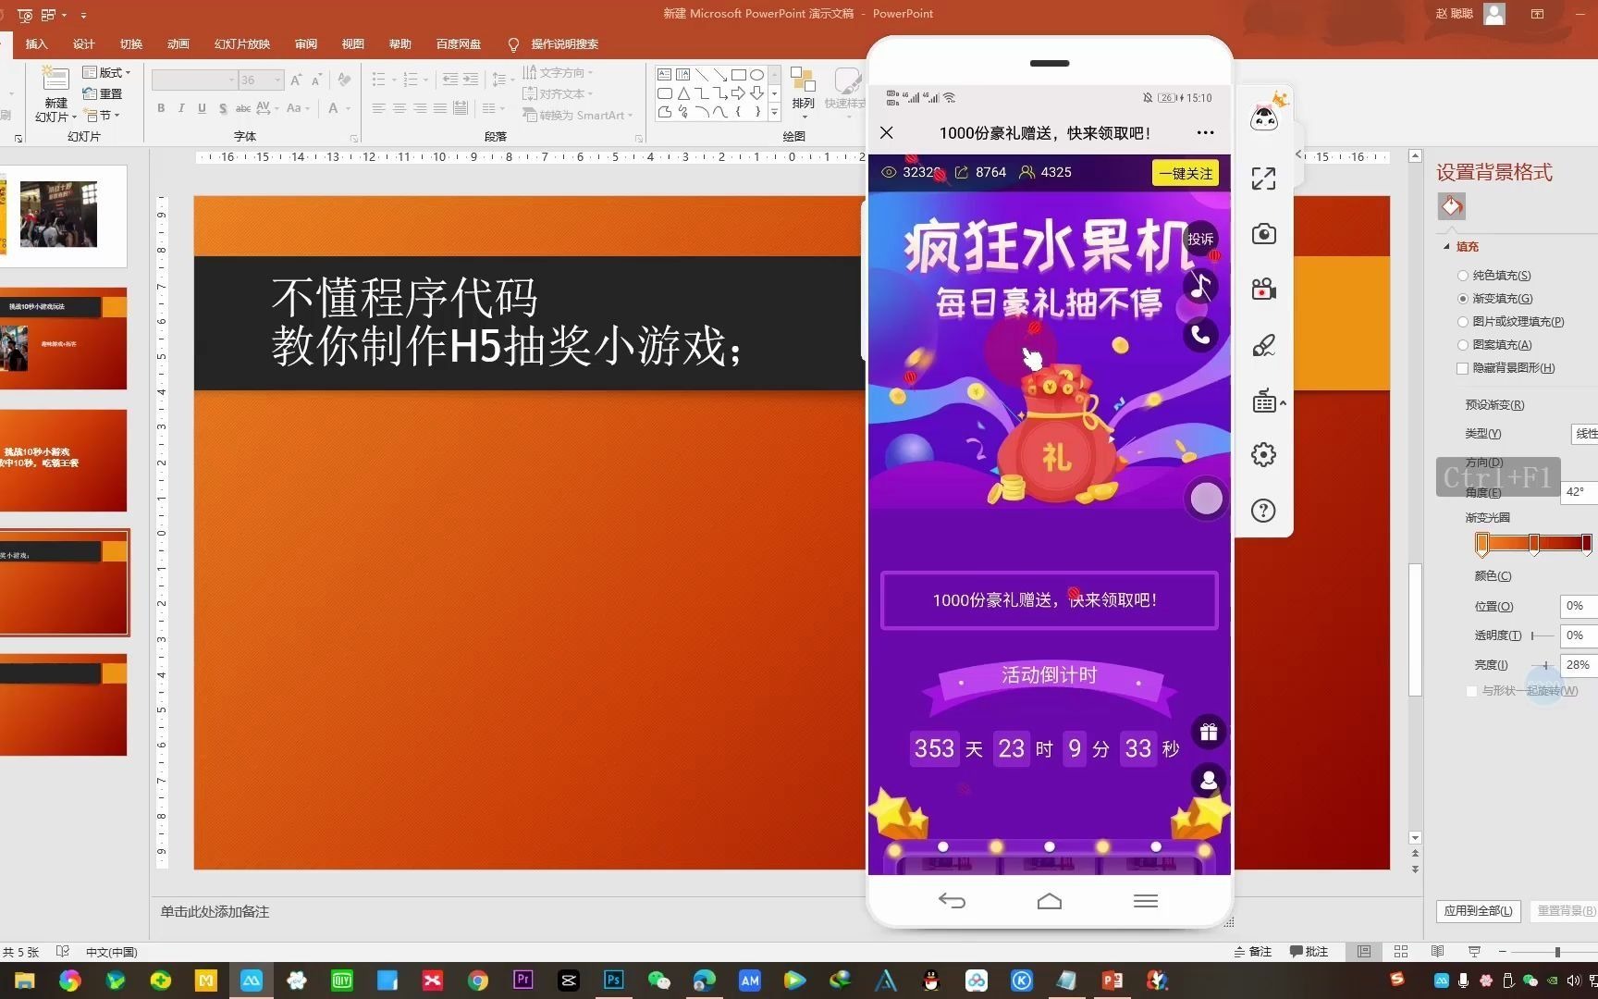The width and height of the screenshot is (1598, 999).
Task: Apply italic formatting in the Font group
Action: pos(181,108)
